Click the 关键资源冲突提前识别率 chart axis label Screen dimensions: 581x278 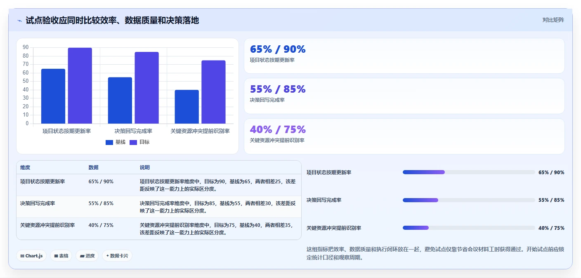point(200,131)
